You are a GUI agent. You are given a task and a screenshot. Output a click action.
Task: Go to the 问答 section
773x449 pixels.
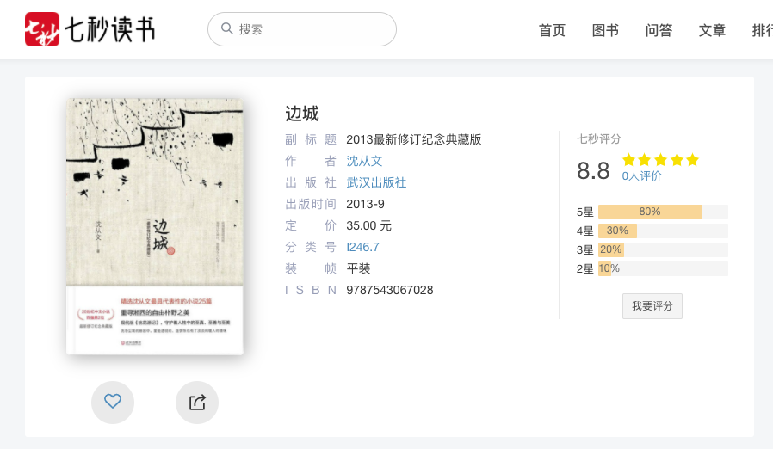pos(659,31)
